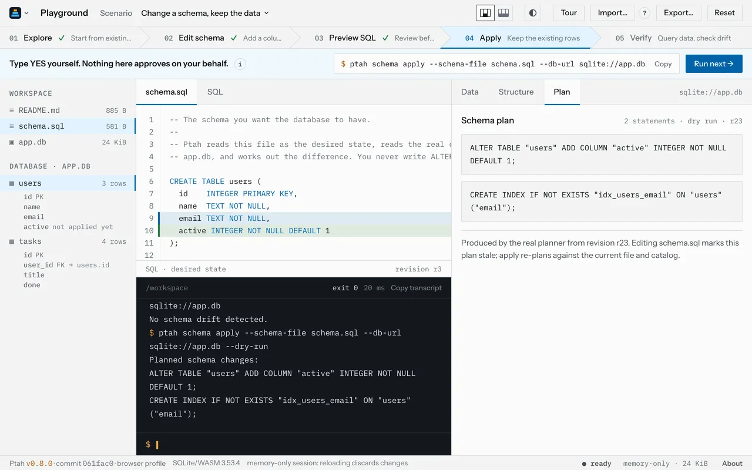Click the "ready" status indicator
Viewport: 752px width, 470px height.
tap(596, 464)
